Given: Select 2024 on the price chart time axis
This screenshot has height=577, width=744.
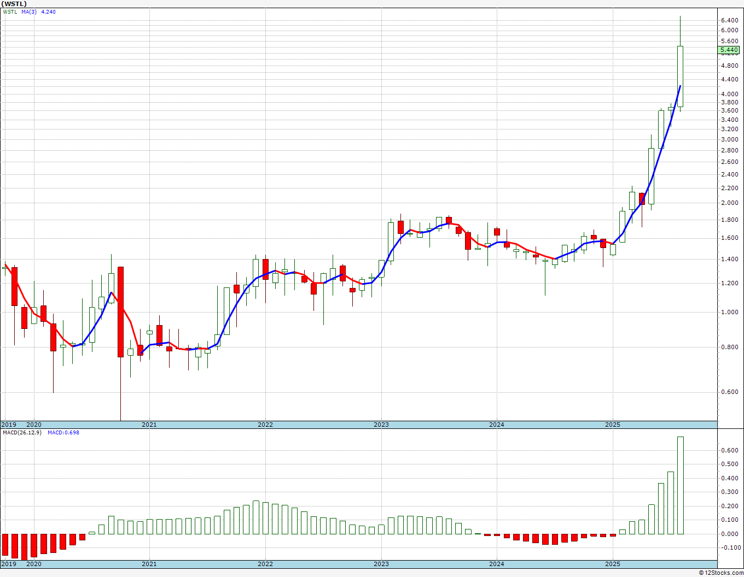Looking at the screenshot, I should (x=497, y=425).
